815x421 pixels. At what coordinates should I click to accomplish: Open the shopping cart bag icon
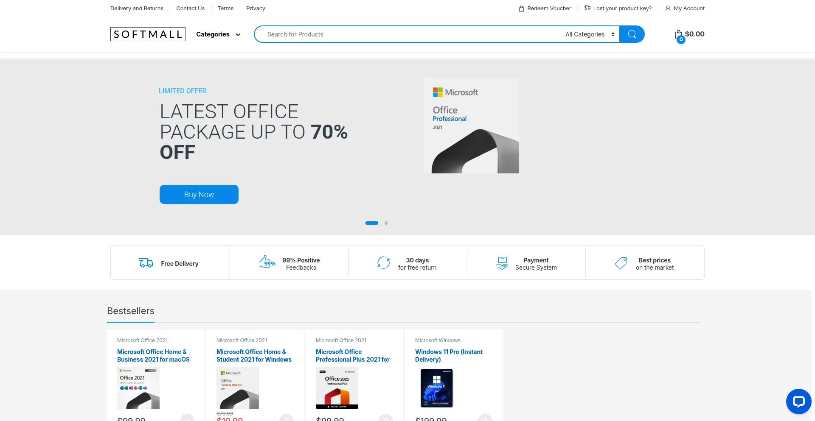click(679, 35)
